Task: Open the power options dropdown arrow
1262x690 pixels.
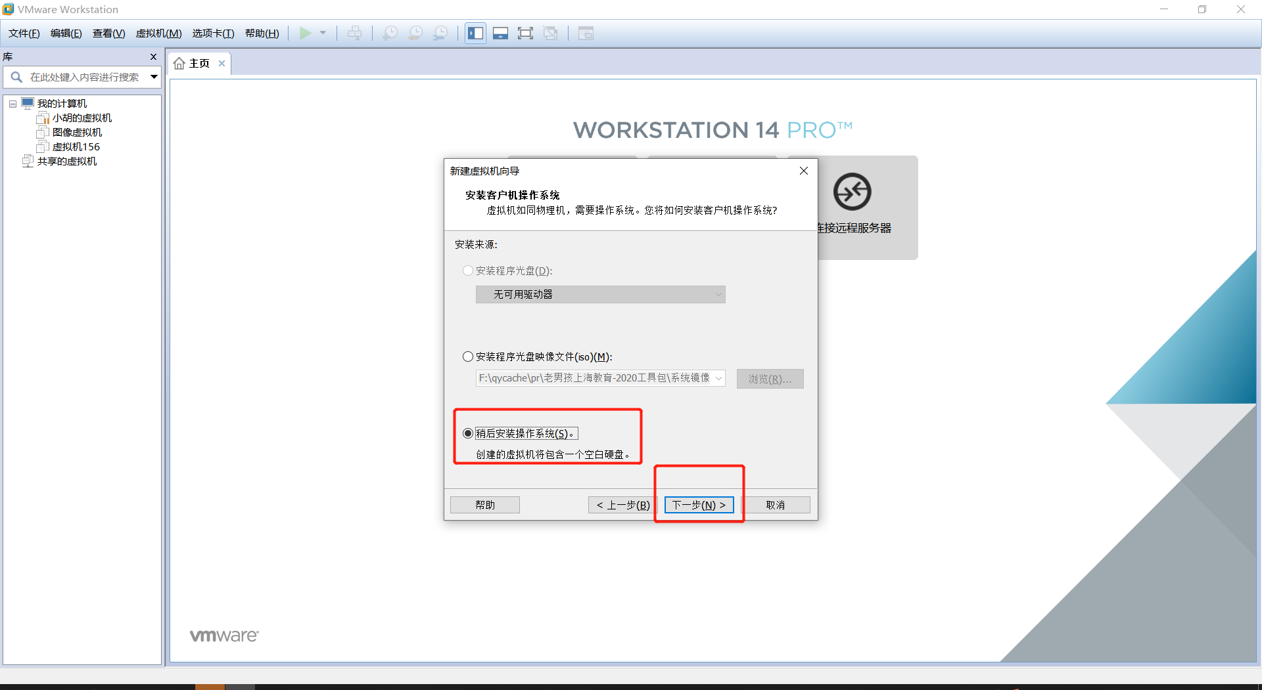Action: click(x=323, y=33)
